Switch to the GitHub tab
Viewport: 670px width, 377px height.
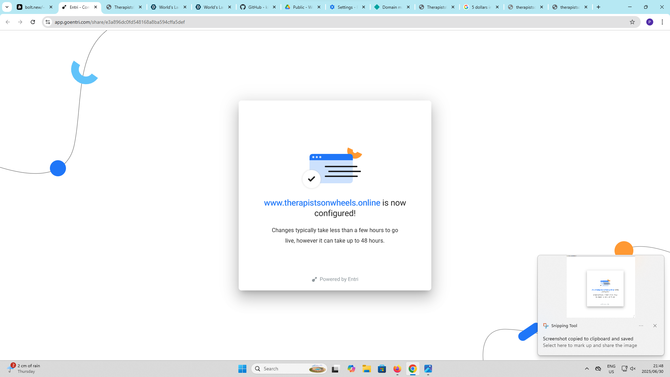258,7
